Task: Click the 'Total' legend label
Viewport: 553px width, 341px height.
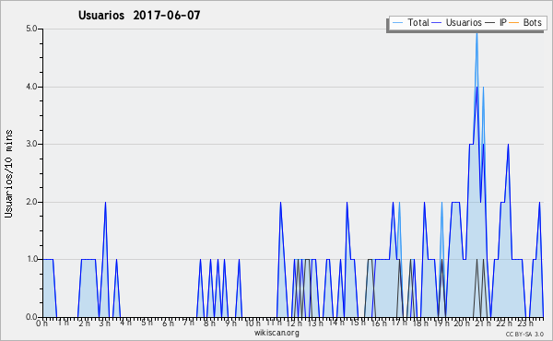Action: (x=418, y=22)
